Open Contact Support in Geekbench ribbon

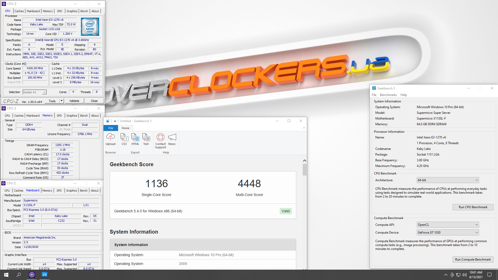click(x=161, y=141)
